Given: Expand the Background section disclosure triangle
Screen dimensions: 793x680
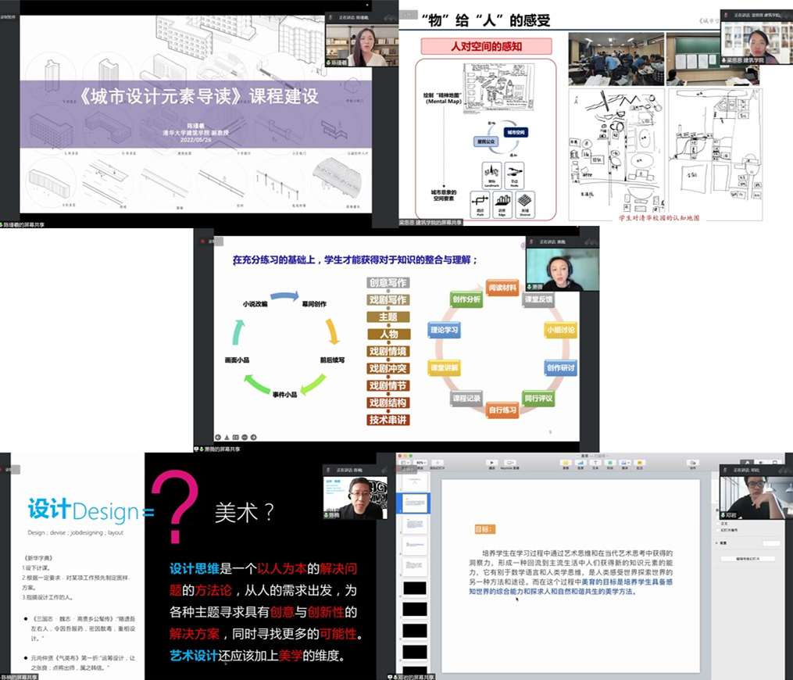Looking at the screenshot, I should 717,542.
